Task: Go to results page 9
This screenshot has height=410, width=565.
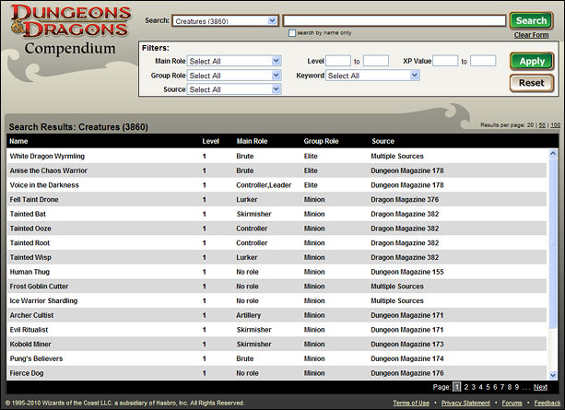Action: [517, 387]
